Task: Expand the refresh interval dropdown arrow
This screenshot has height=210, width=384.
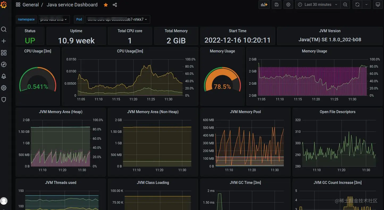Action: [366, 5]
